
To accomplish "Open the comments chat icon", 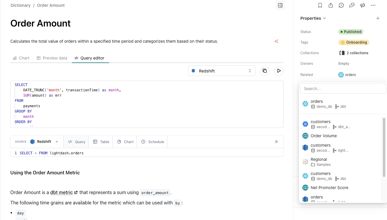I will 352,5.
